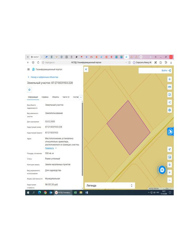The height and width of the screenshot is (250, 177).
Task: Click the highlighted land parcel polygon on the map
Action: point(128,128)
